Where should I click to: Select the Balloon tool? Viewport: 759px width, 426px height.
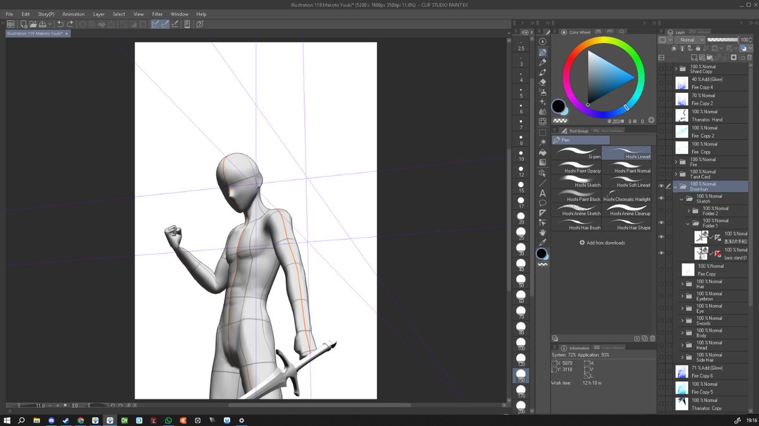pos(542,203)
